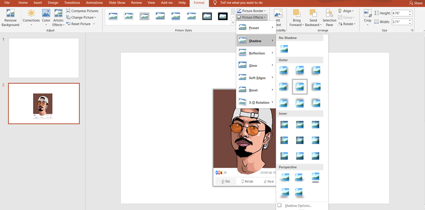Open the File tab
The width and height of the screenshot is (425, 210).
[x=7, y=3]
